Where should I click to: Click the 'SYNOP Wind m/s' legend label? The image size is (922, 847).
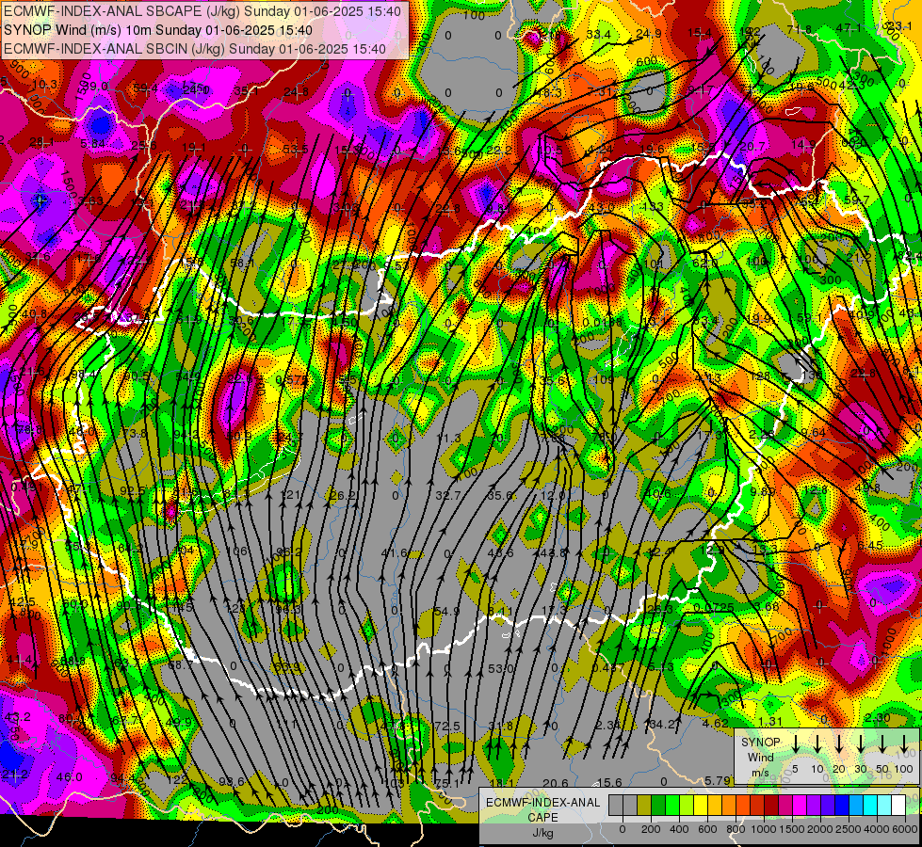point(760,758)
